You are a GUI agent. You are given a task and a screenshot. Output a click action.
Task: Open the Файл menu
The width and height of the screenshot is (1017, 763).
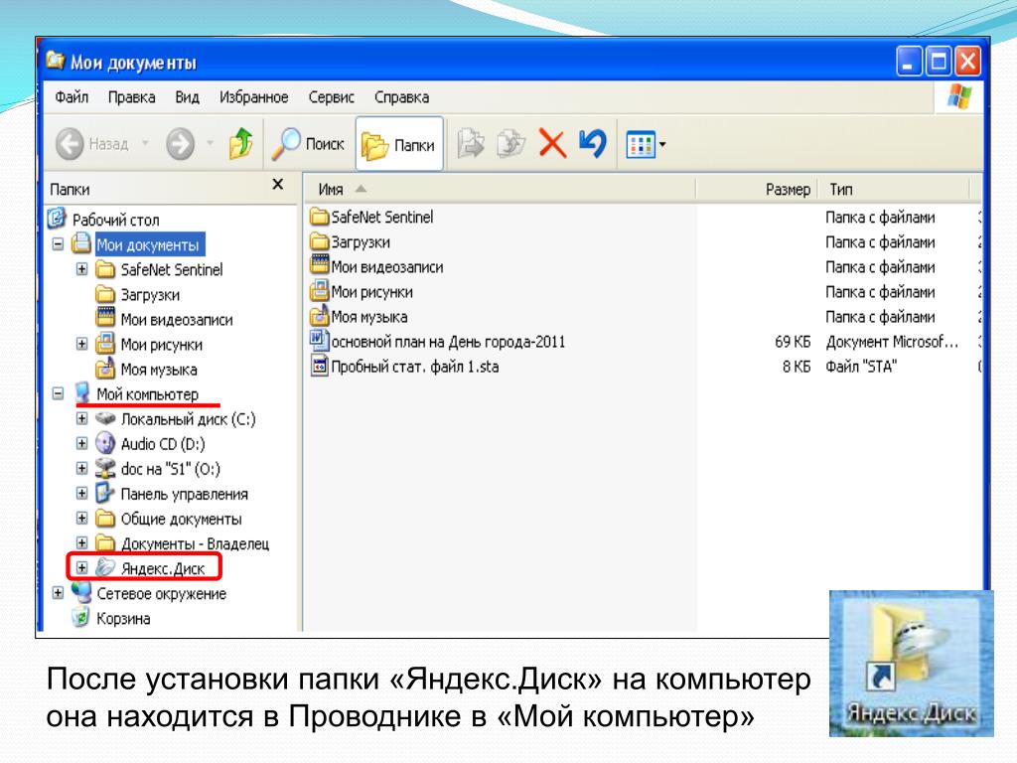(72, 97)
